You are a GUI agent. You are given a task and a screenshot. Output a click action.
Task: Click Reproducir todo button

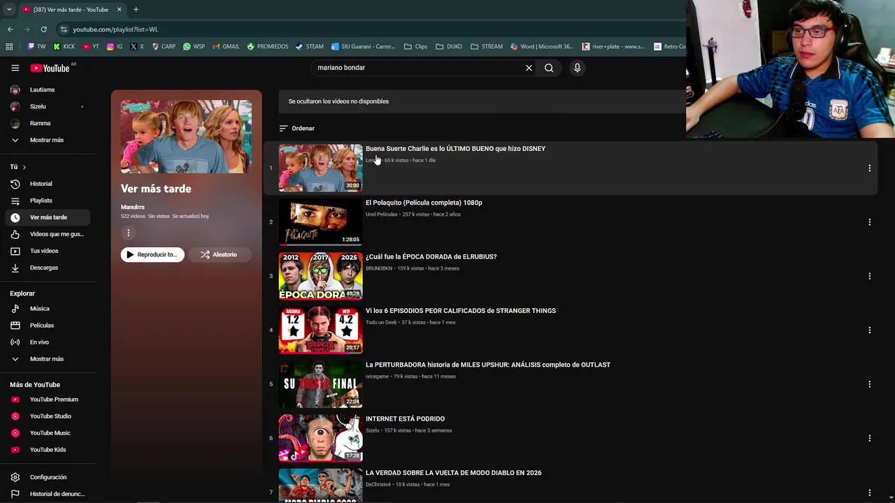(152, 254)
